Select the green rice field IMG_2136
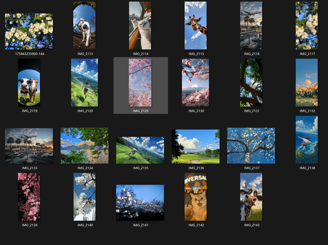This screenshot has width=328, height=245. coord(195,146)
